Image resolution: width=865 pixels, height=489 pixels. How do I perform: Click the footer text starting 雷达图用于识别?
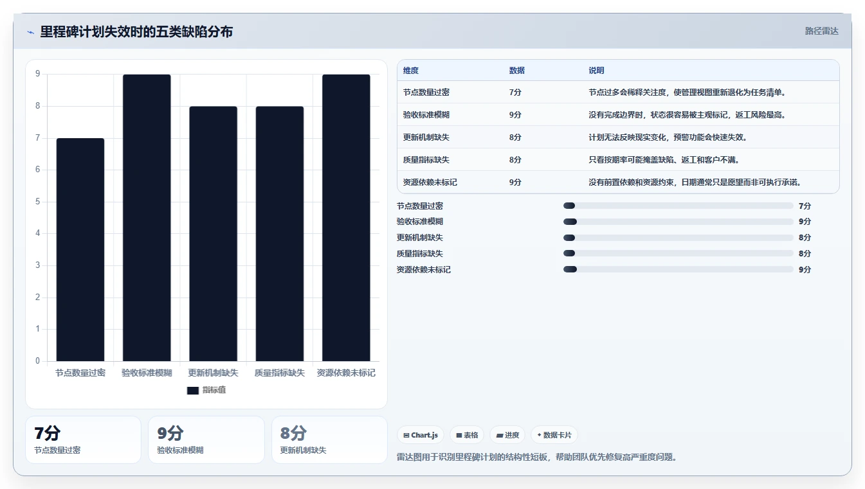[537, 458]
